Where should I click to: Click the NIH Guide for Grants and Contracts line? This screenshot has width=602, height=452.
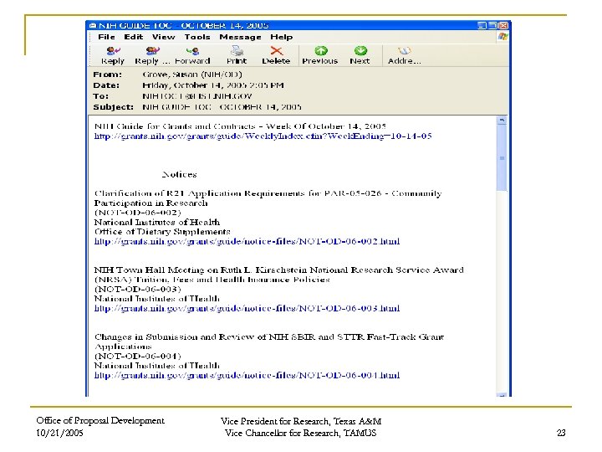[x=240, y=126]
